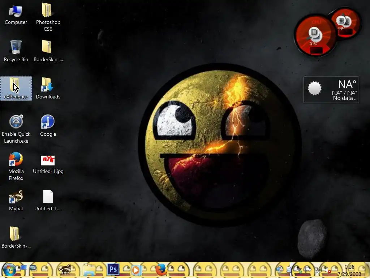Image resolution: width=370 pixels, height=278 pixels.
Task: Select the Mozilla Firefox desktop shortcut
Action: tap(16, 167)
